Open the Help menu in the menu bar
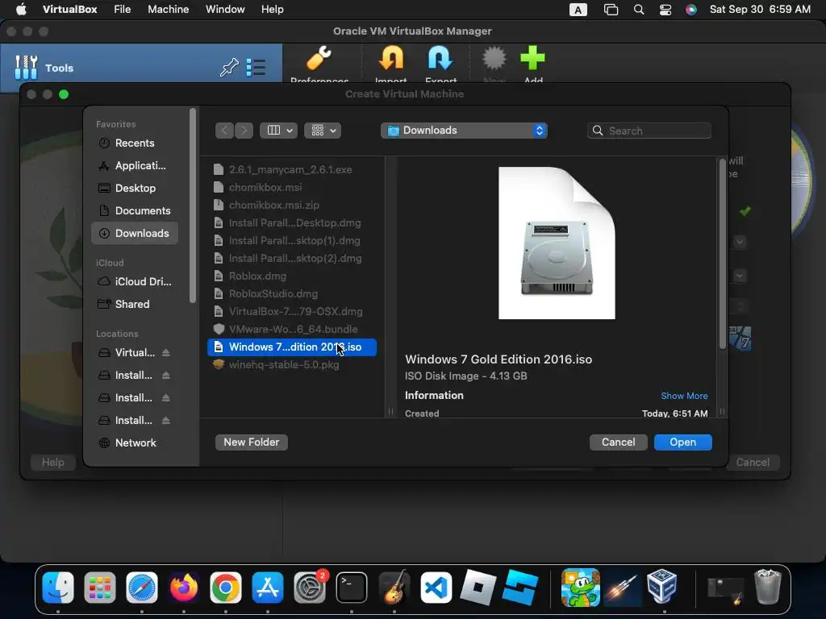The width and height of the screenshot is (826, 619). [x=273, y=10]
